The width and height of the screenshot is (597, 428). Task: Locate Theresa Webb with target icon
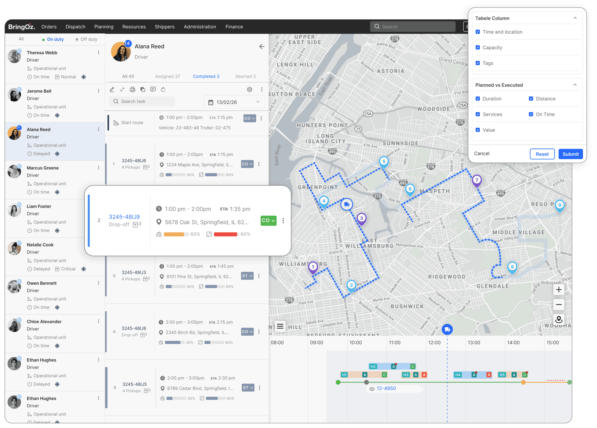[x=84, y=77]
